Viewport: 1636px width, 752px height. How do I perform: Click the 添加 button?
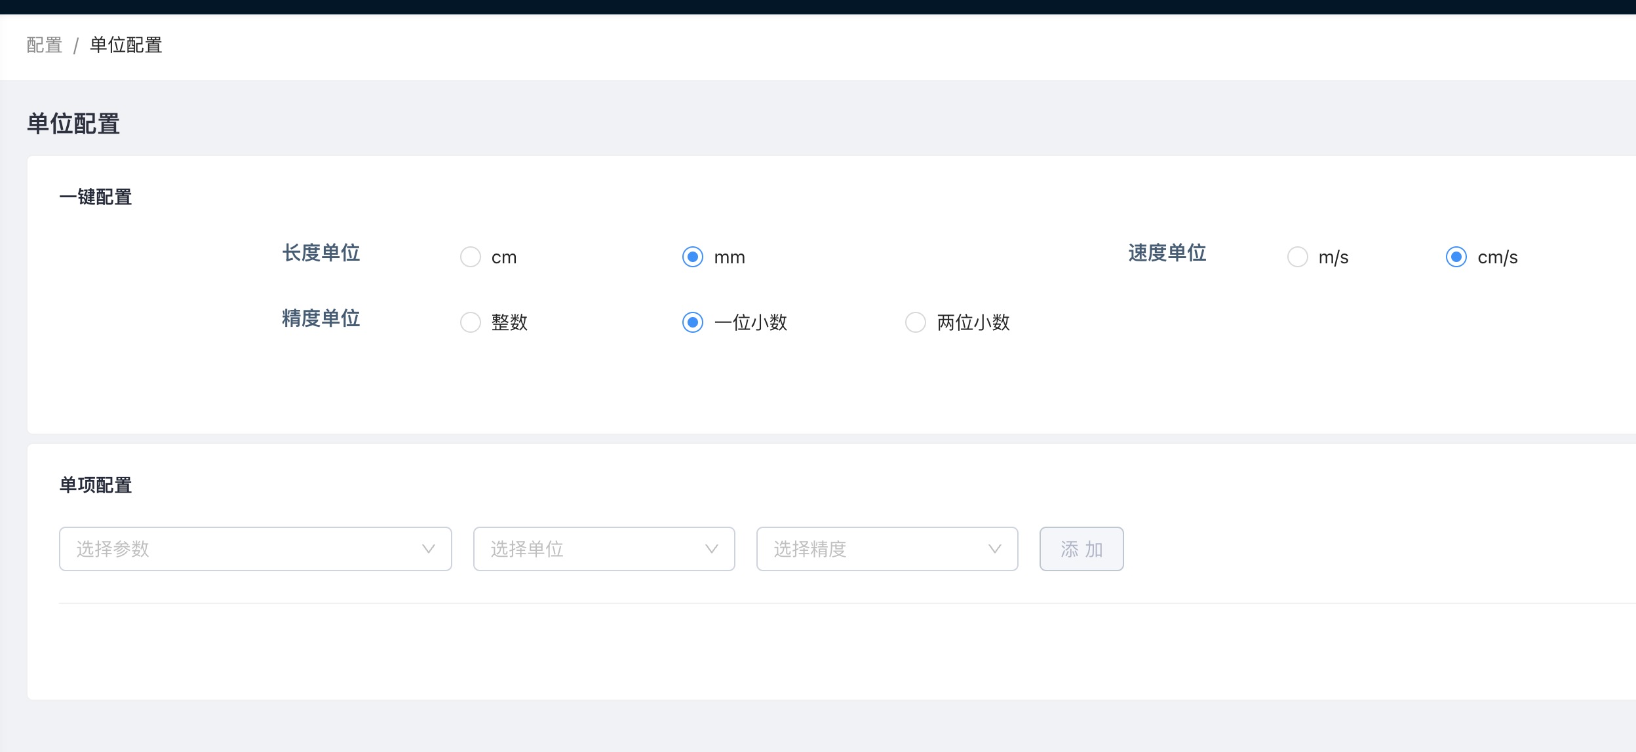[1081, 549]
